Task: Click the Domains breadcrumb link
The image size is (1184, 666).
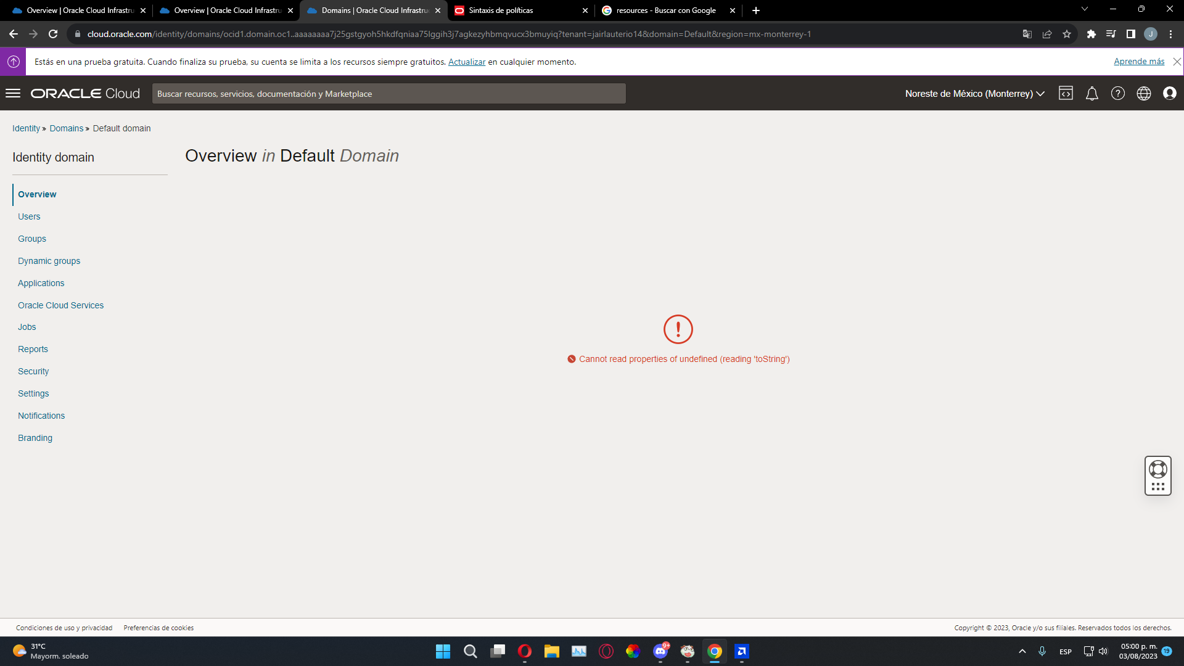Action: pos(67,128)
